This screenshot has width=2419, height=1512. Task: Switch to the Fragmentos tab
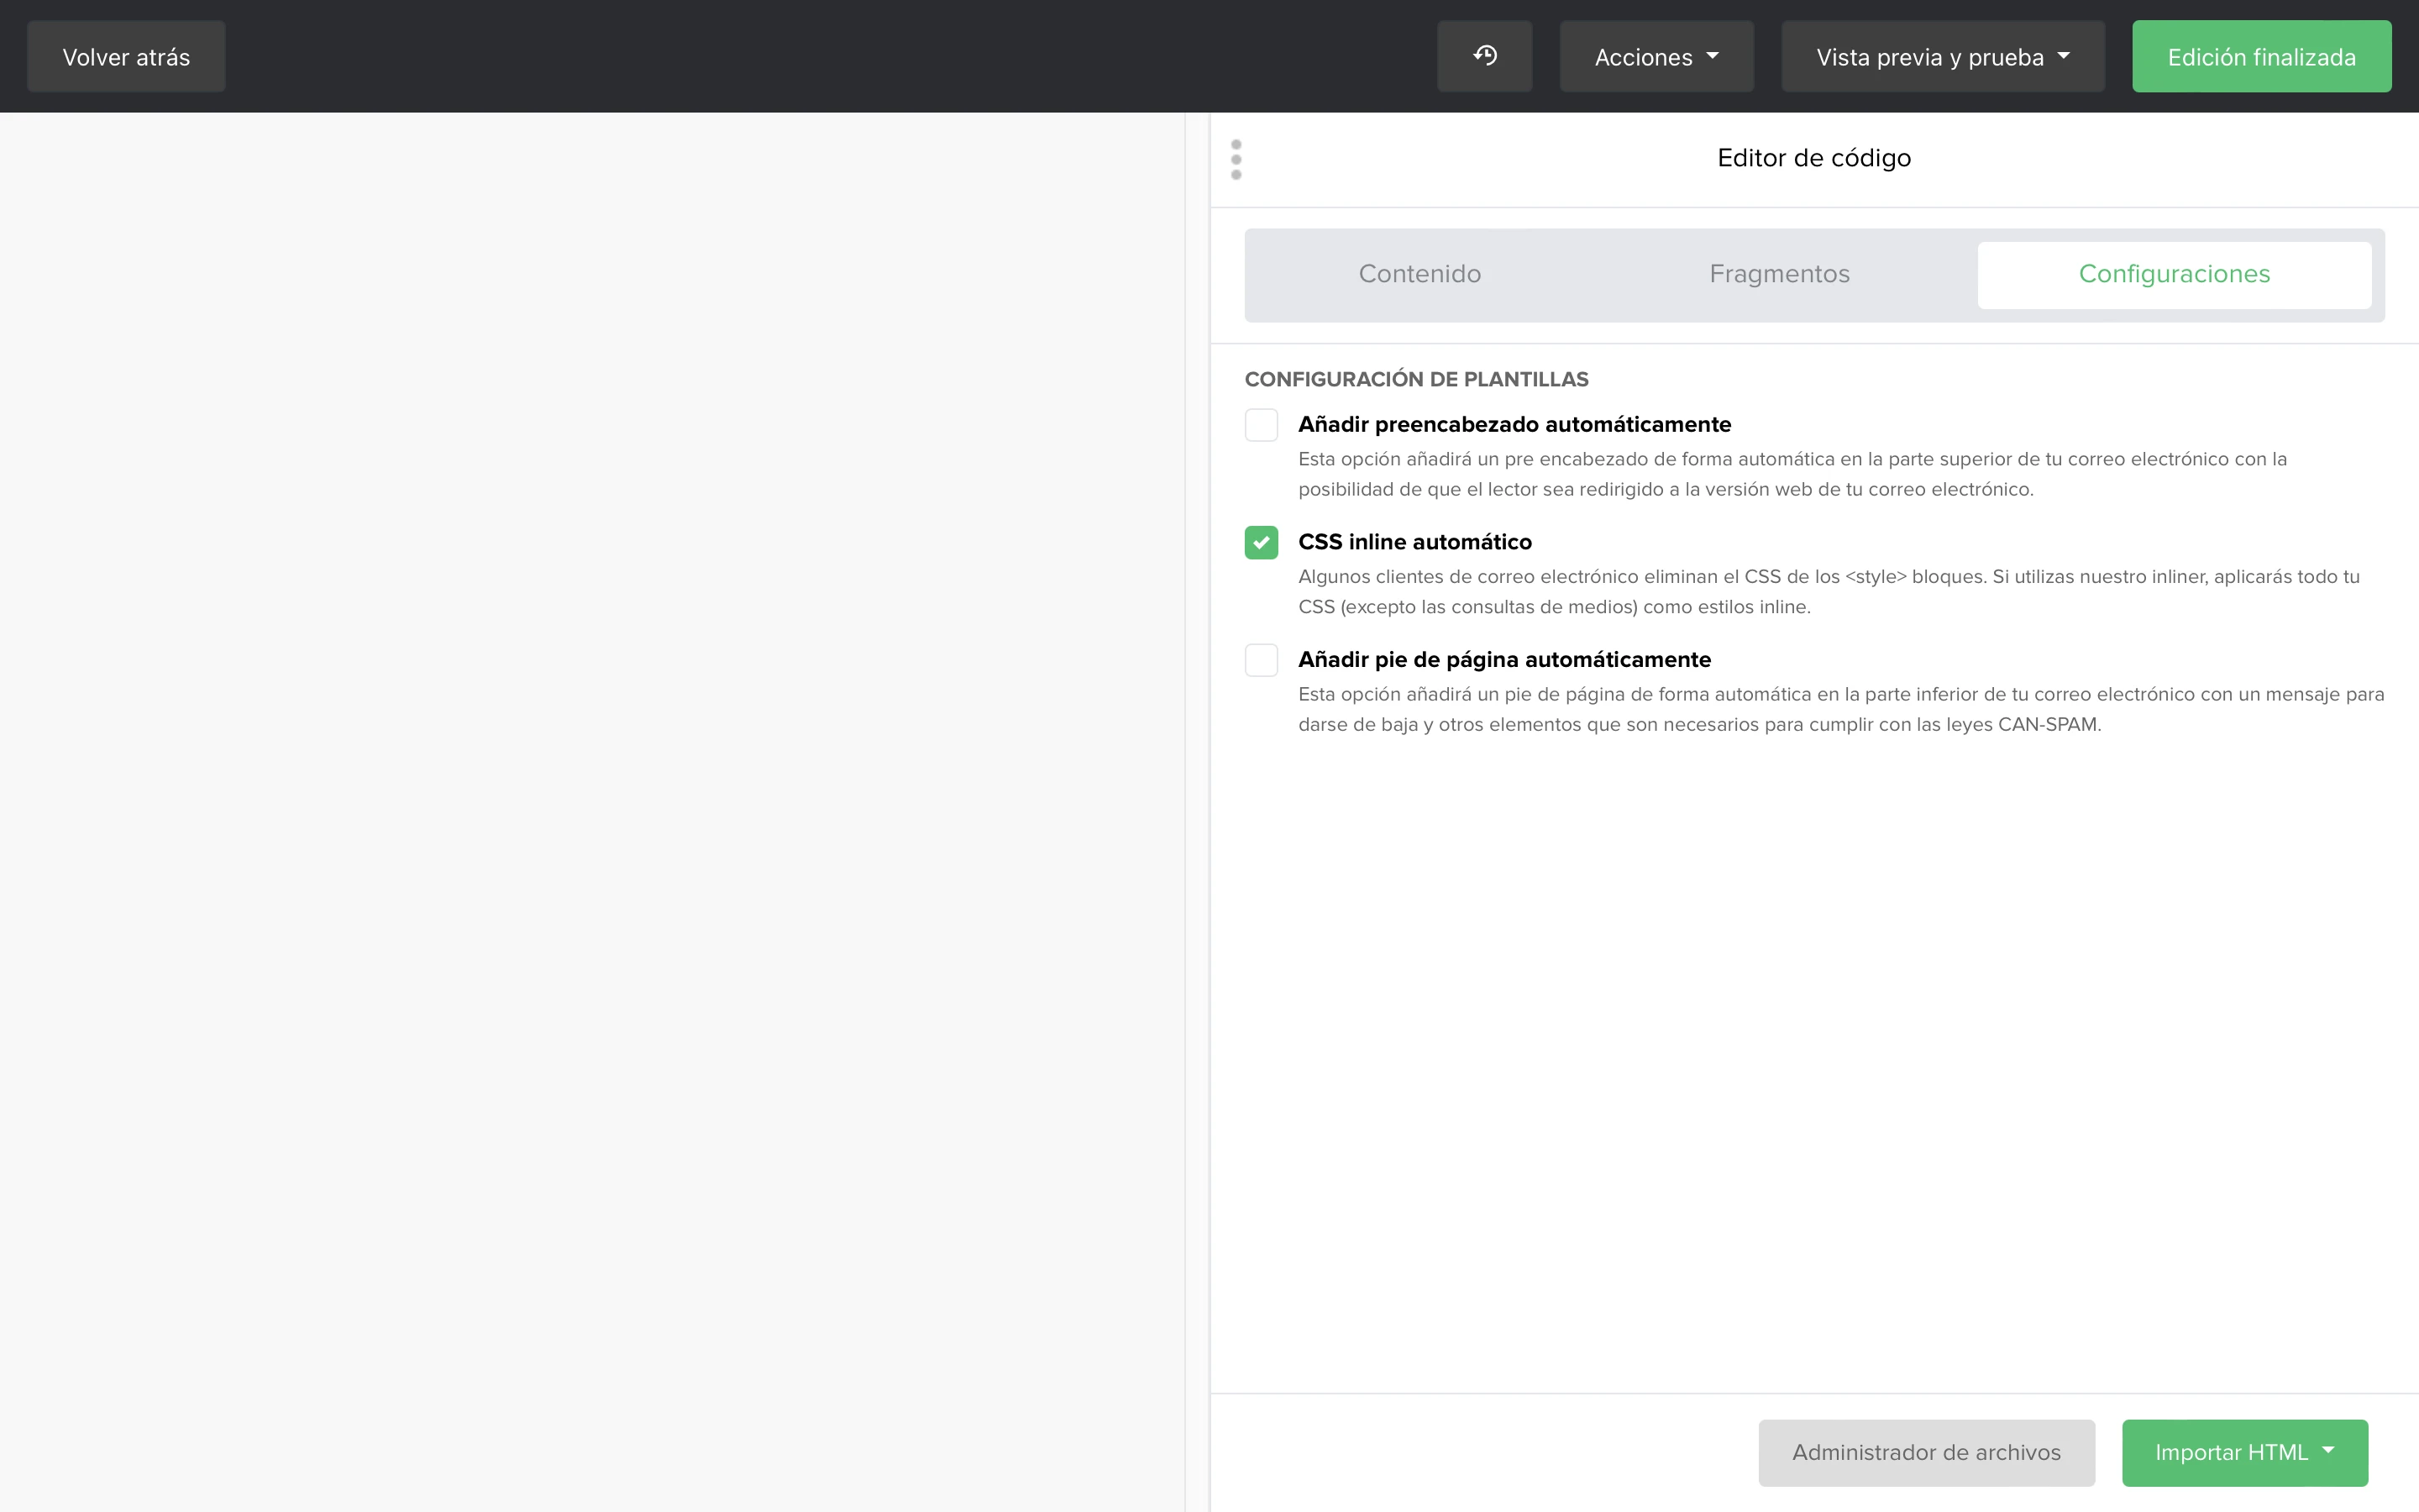(x=1779, y=274)
